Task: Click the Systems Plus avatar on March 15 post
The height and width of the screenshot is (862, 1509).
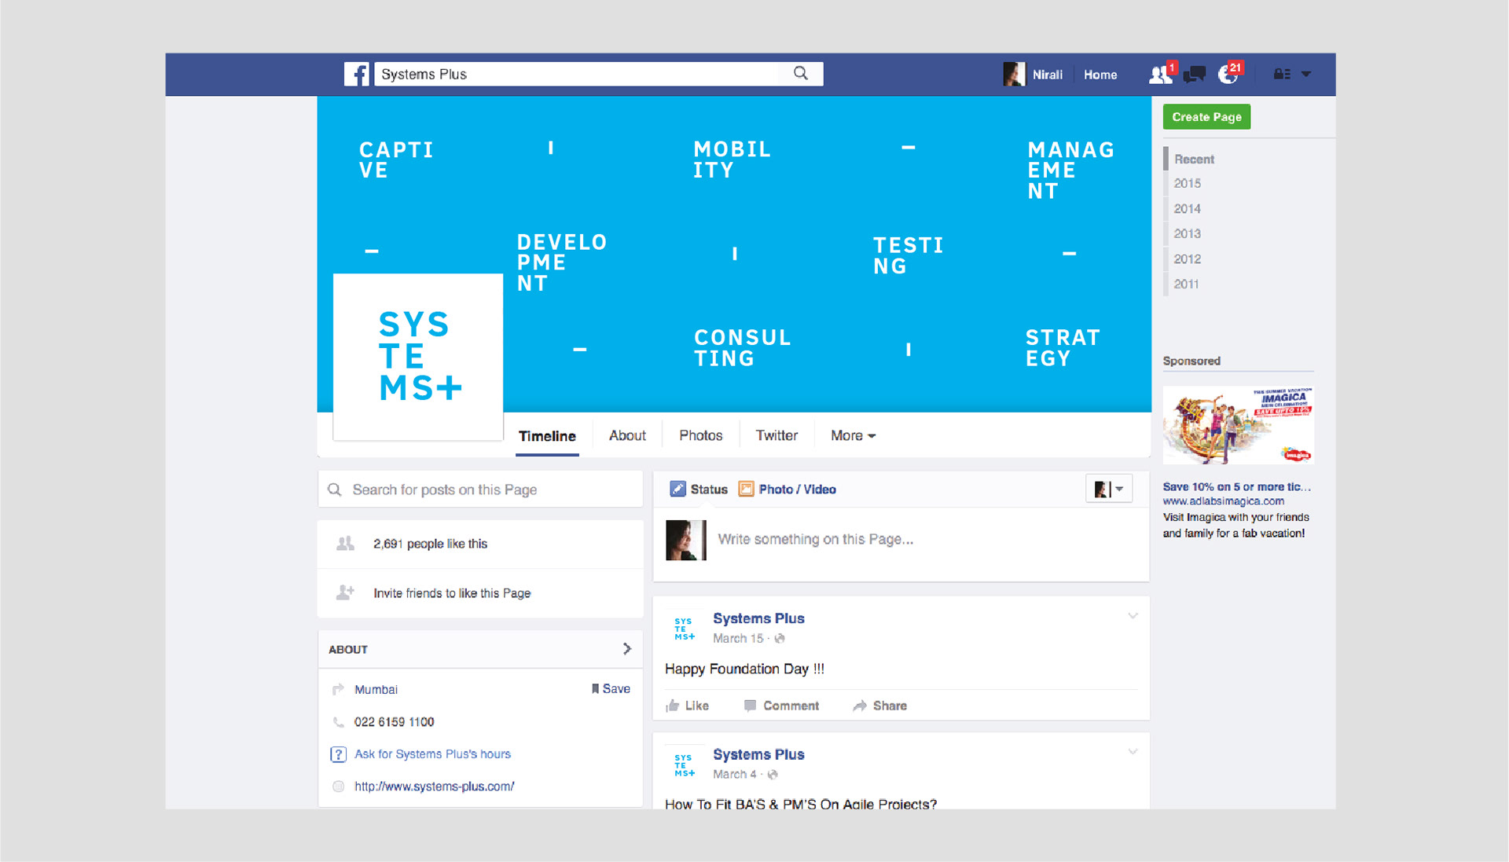Action: click(x=685, y=629)
